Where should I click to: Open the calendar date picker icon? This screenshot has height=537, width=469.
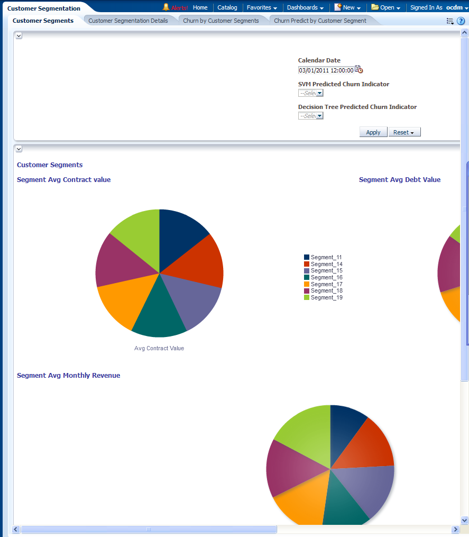click(x=358, y=69)
